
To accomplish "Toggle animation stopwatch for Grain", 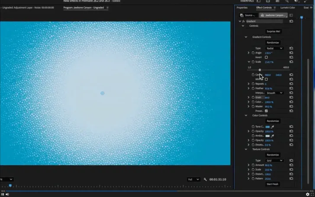I will coord(253,97).
